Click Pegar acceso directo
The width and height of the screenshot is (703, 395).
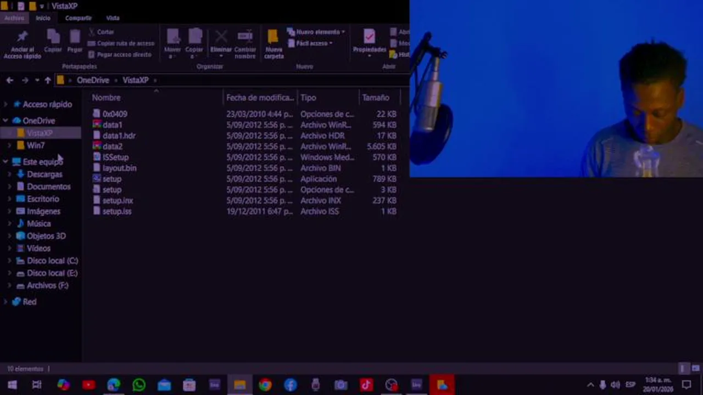[x=119, y=54]
